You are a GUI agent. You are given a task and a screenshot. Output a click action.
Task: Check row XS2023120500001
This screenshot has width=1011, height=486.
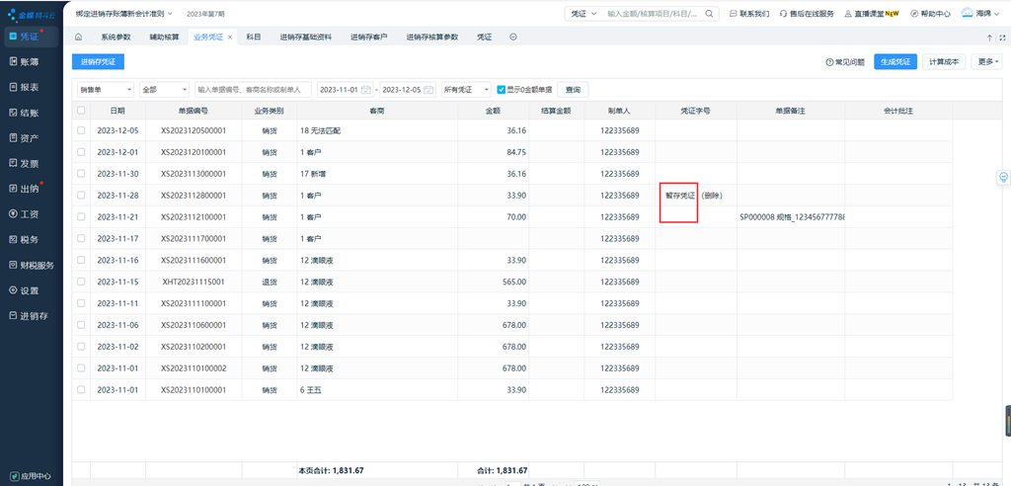[x=81, y=130]
